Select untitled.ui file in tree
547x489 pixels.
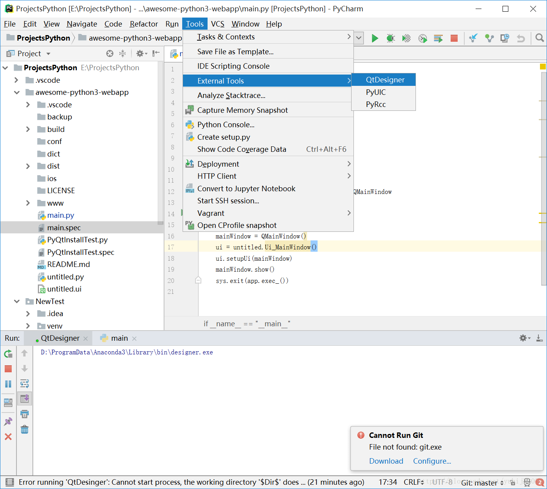coord(64,289)
